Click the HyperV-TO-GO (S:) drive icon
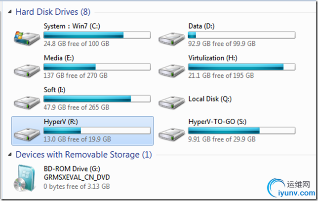 (171, 134)
